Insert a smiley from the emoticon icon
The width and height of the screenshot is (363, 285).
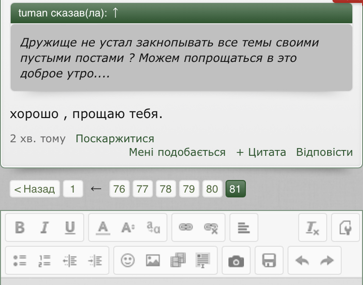click(x=128, y=261)
